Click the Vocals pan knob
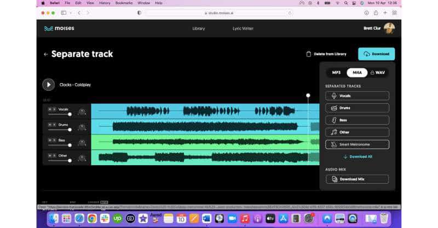438x228 pixels. [x=82, y=112]
